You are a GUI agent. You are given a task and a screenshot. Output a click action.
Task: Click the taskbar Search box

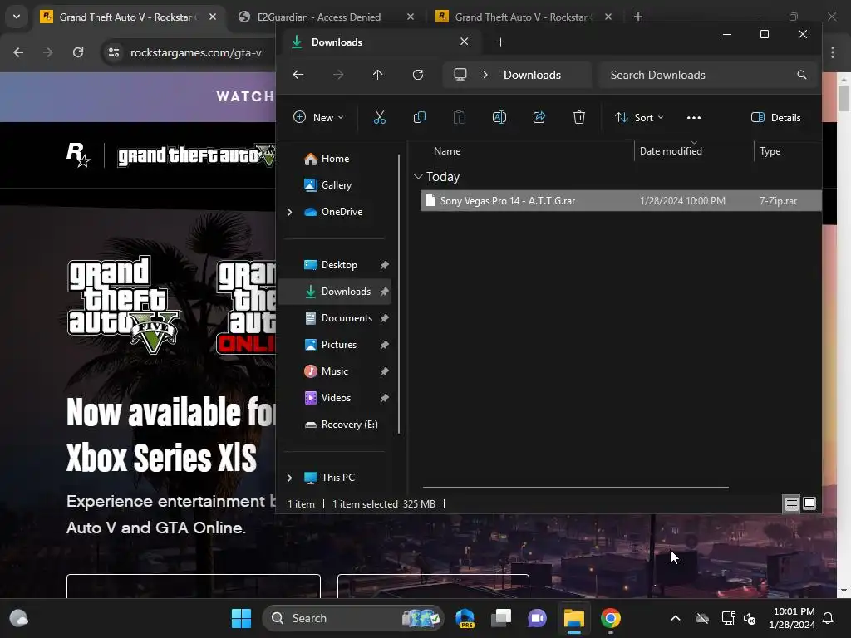352,618
